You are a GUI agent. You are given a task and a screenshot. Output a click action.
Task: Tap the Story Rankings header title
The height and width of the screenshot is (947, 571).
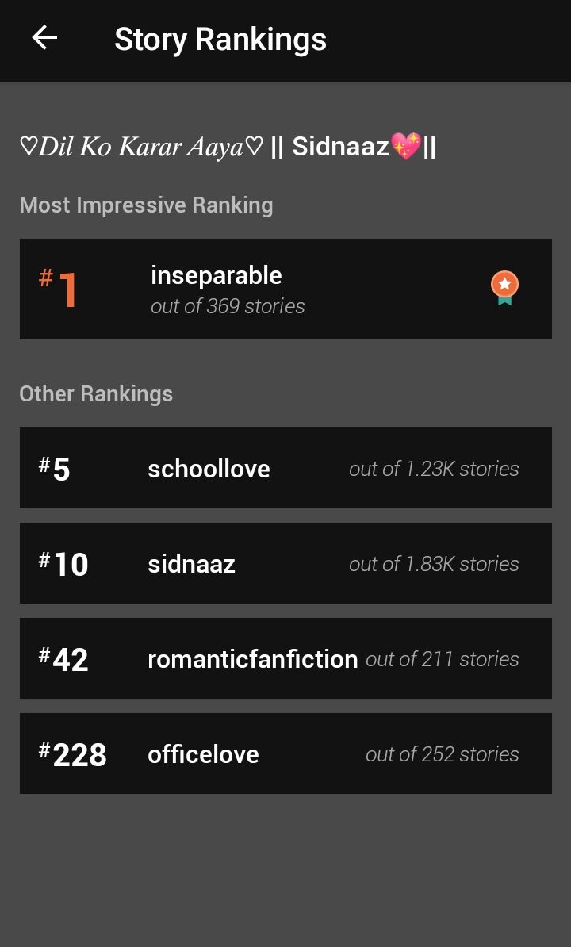tap(220, 40)
